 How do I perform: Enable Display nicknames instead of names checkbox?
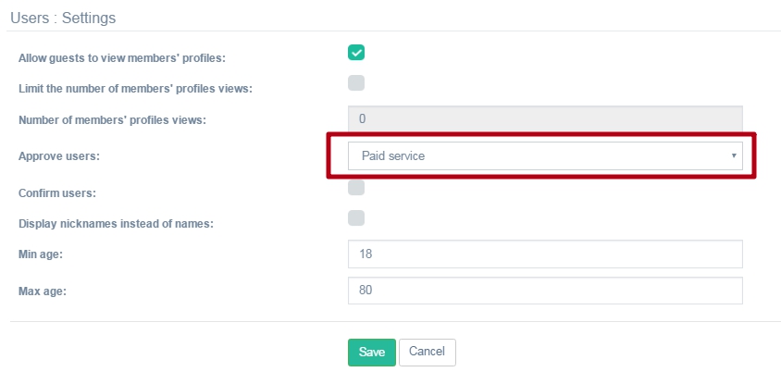coord(356,218)
